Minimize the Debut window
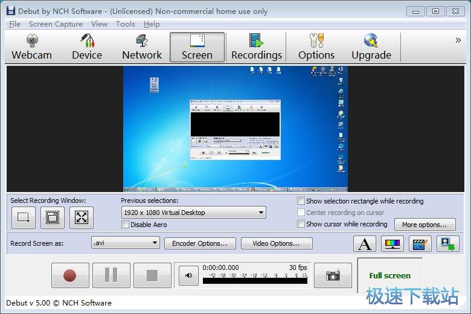Screen dimensions: 471x314 pos(415,11)
